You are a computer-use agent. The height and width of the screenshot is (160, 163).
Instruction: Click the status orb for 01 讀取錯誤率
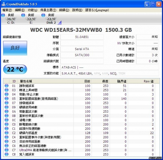click(x=6, y=86)
